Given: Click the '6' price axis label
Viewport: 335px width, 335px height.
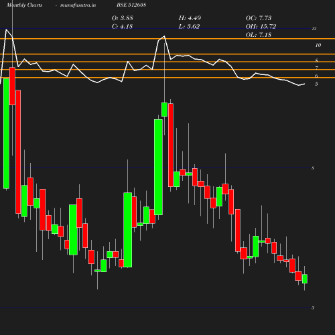Looking at the screenshot, I should (x=316, y=76).
